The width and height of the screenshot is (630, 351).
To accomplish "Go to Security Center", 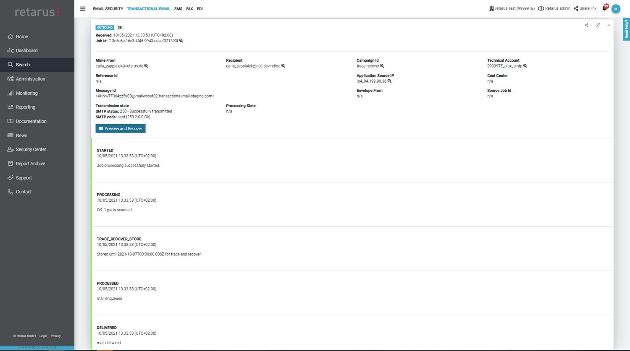I will coord(31,149).
